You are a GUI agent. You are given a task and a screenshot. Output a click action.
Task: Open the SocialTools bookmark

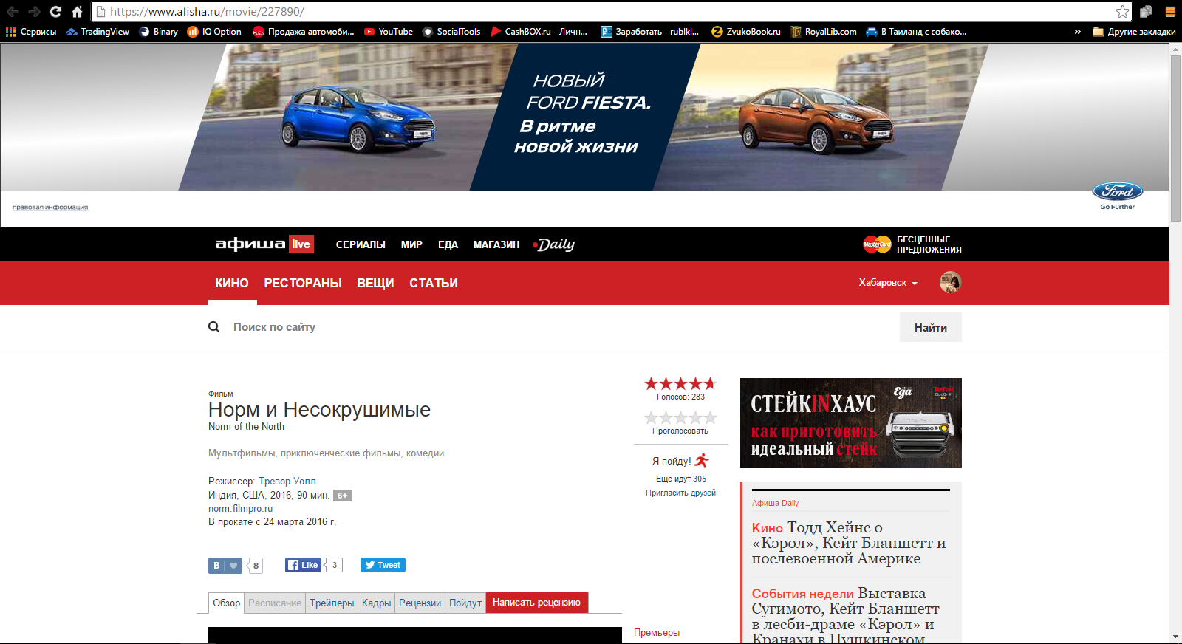pyautogui.click(x=451, y=32)
